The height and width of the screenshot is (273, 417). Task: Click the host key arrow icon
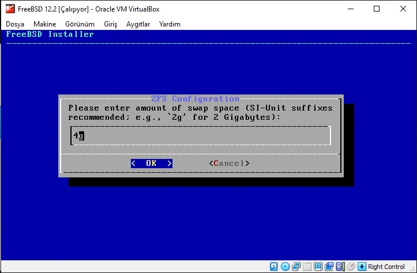pyautogui.click(x=362, y=266)
